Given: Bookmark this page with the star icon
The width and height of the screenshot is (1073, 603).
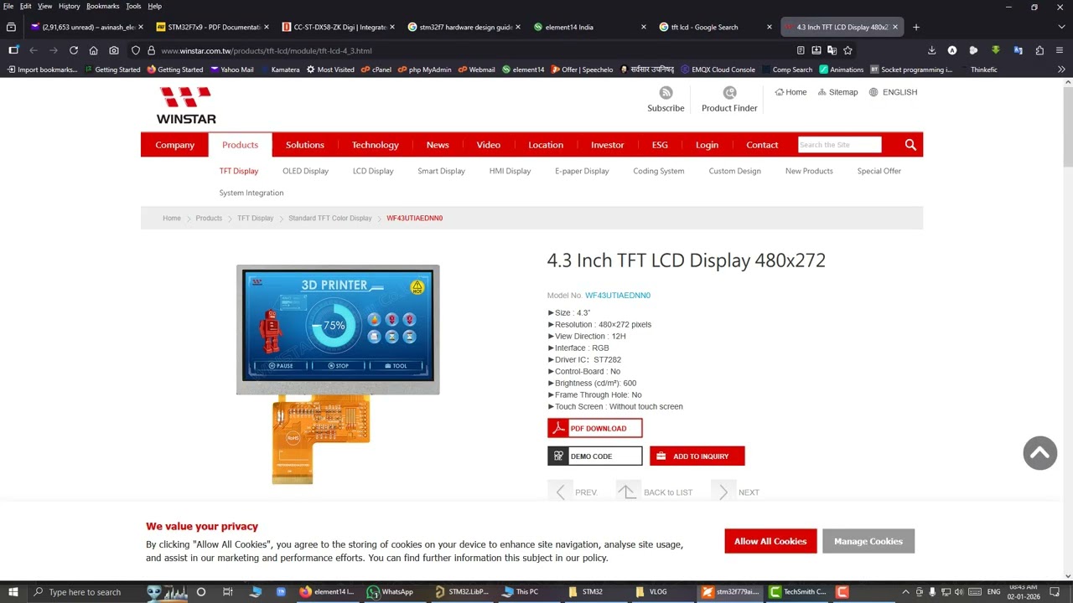Looking at the screenshot, I should 848,50.
